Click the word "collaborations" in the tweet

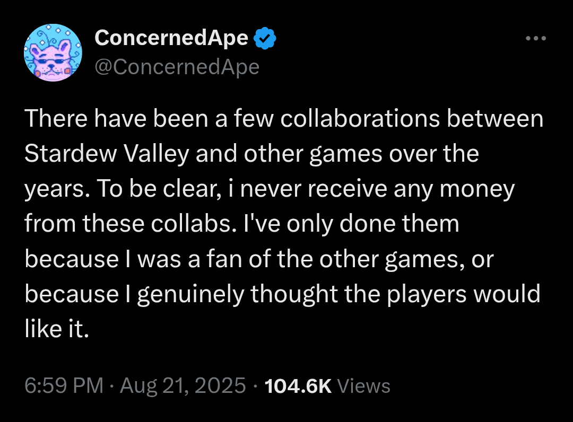(359, 119)
